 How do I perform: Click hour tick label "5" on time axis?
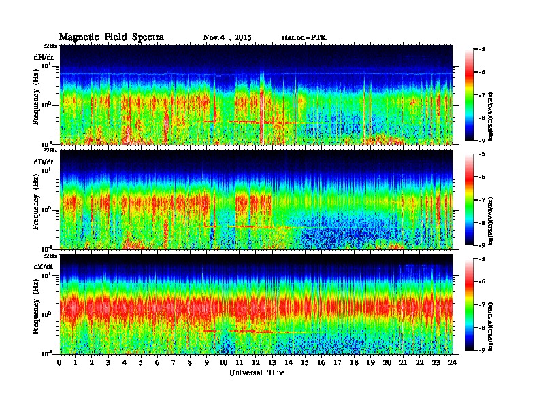click(141, 363)
